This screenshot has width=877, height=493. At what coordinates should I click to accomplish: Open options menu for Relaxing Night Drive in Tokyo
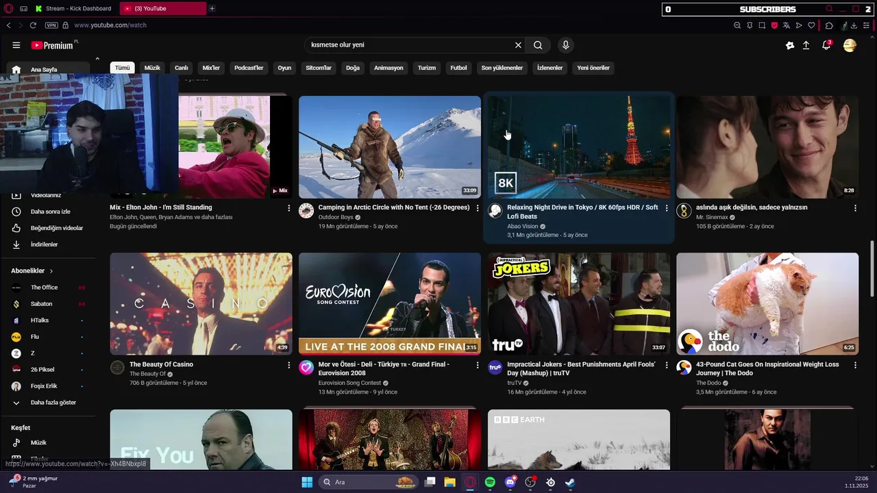click(x=667, y=208)
